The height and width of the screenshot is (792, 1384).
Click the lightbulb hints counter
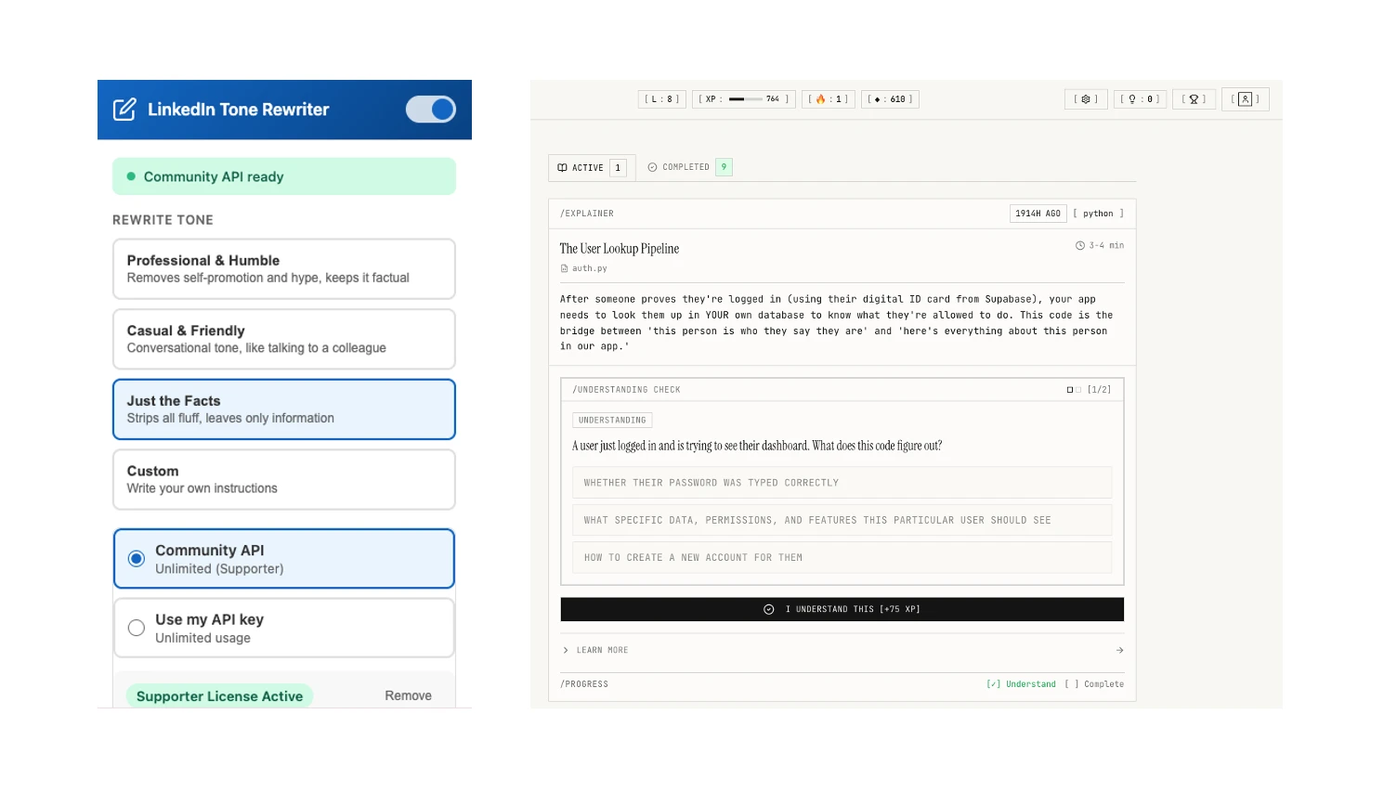tap(1140, 99)
